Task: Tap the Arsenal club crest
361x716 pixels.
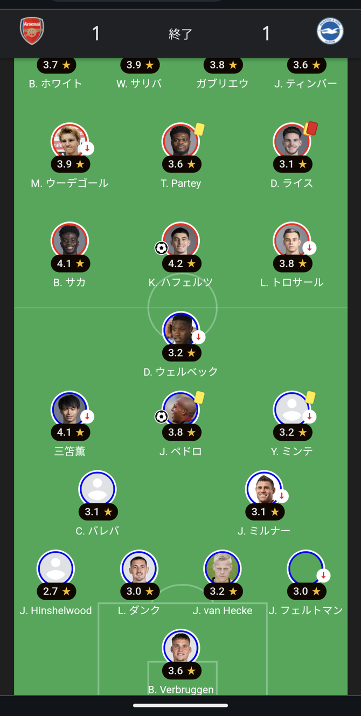Action: tap(32, 31)
